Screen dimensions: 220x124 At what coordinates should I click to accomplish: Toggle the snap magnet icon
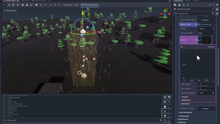pos(41,5)
